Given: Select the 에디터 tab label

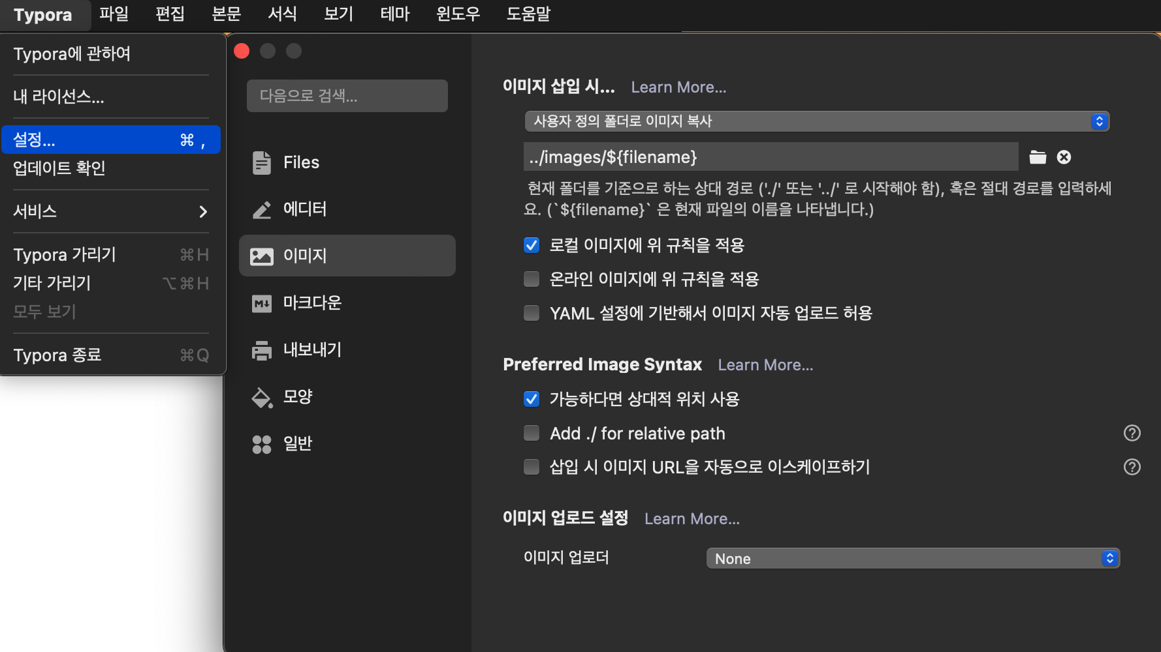Looking at the screenshot, I should coord(305,209).
